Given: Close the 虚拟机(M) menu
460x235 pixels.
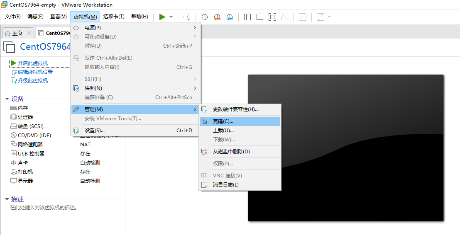Looking at the screenshot, I should 85,17.
